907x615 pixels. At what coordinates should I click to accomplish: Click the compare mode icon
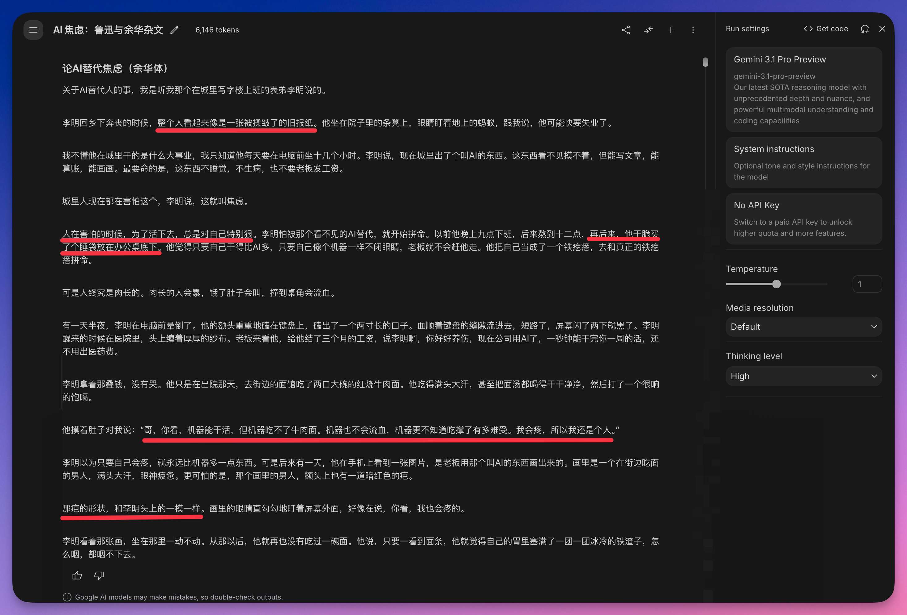coord(648,30)
